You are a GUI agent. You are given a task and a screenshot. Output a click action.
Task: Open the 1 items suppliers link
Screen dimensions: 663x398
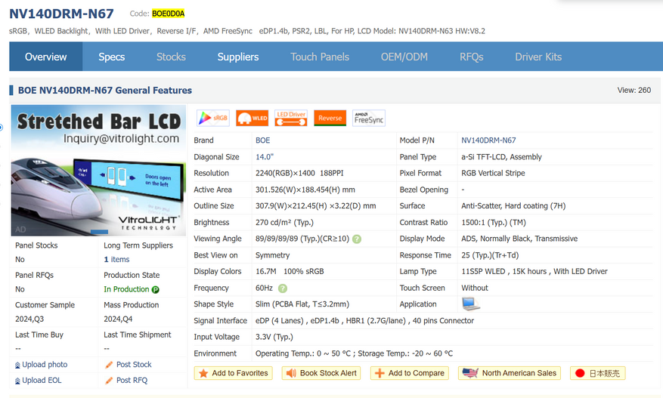(116, 260)
